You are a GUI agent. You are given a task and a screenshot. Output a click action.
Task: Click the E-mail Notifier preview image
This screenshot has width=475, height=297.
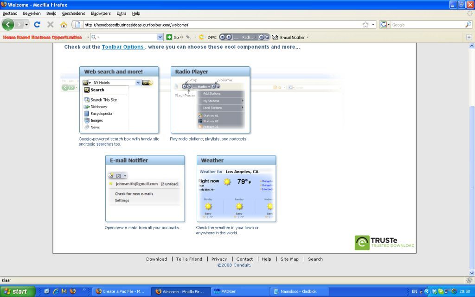[x=145, y=188]
